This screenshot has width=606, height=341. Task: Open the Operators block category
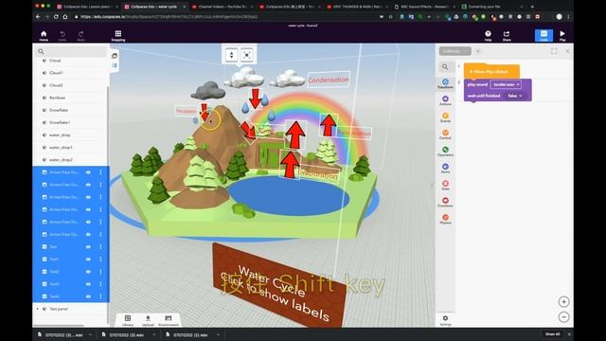445,152
